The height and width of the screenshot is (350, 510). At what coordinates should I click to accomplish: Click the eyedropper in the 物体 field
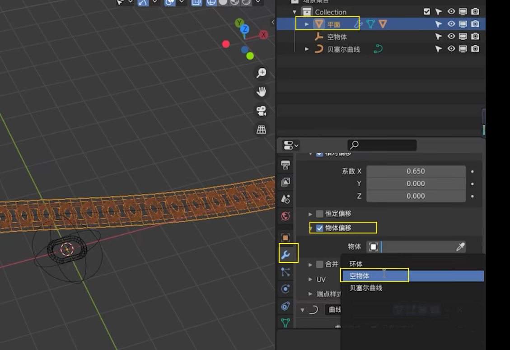[x=460, y=247]
